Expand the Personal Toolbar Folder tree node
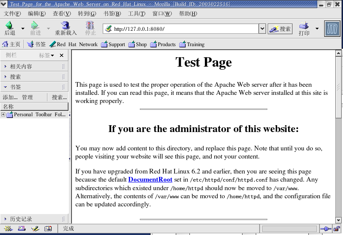The width and height of the screenshot is (343, 235). pos(3,115)
